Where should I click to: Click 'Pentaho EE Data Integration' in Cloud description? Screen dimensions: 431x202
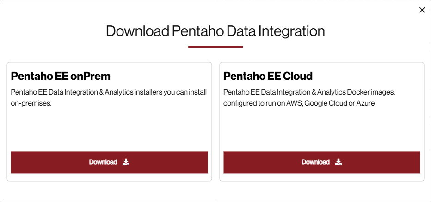264,92
